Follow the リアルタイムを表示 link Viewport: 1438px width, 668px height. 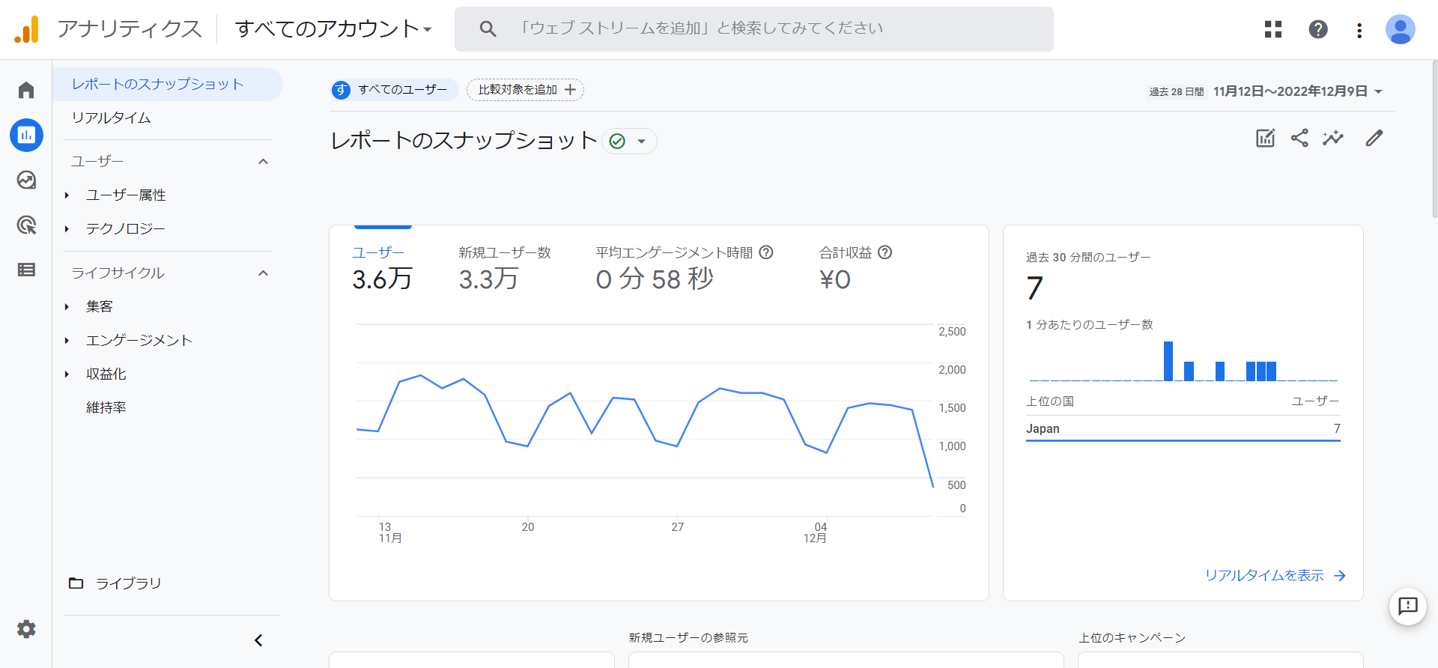click(x=1275, y=575)
